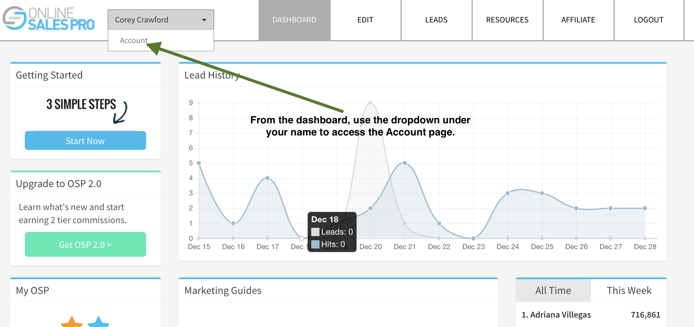The height and width of the screenshot is (327, 694).
Task: Navigate to the Affiliate tab
Action: (x=578, y=20)
